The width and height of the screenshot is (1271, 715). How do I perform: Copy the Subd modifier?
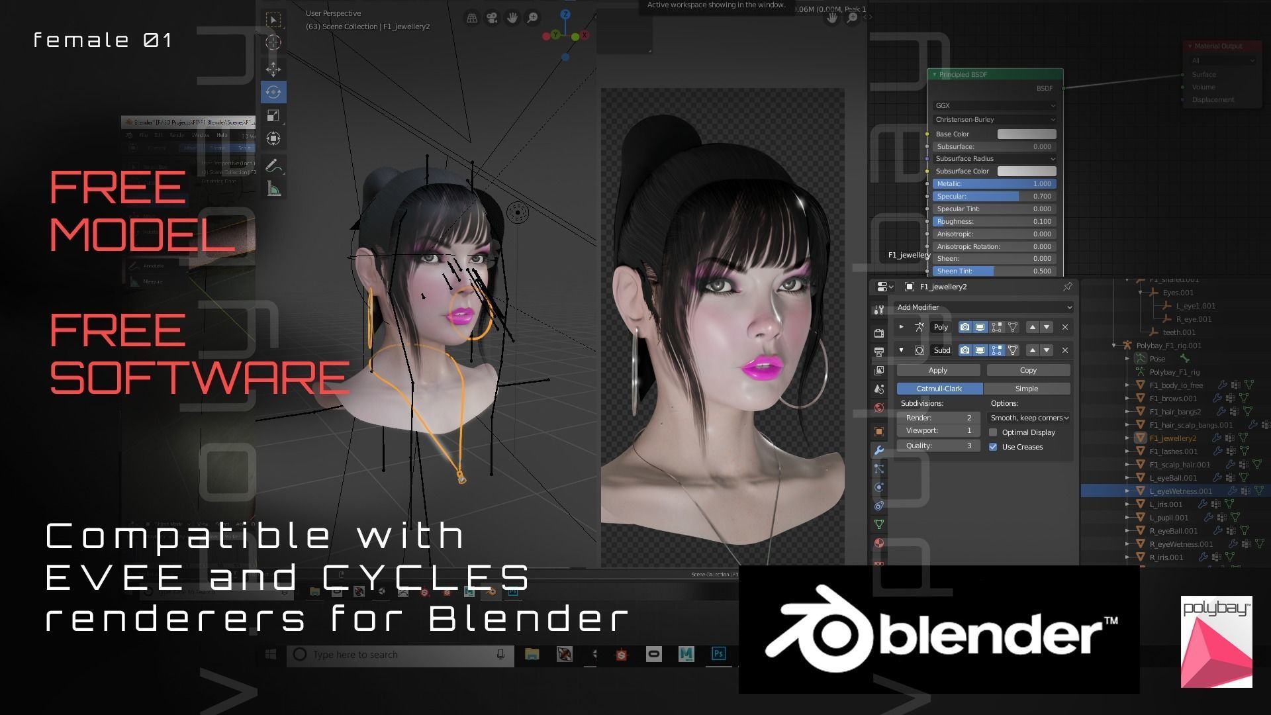coord(1028,370)
